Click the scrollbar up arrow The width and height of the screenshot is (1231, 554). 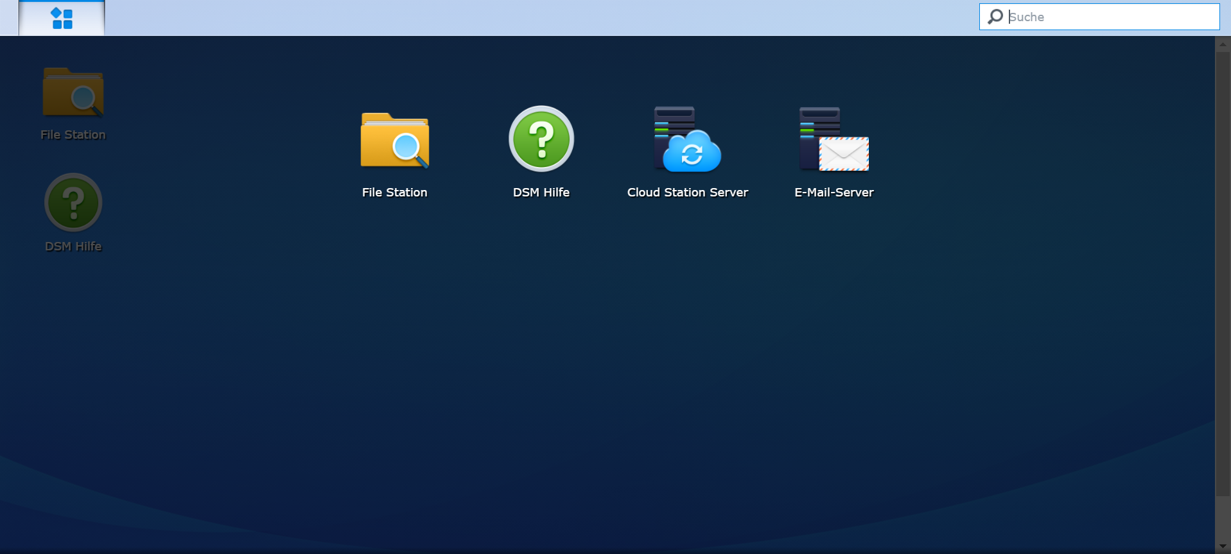click(x=1223, y=44)
